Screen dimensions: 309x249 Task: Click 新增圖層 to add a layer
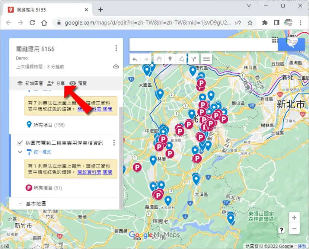click(x=30, y=83)
